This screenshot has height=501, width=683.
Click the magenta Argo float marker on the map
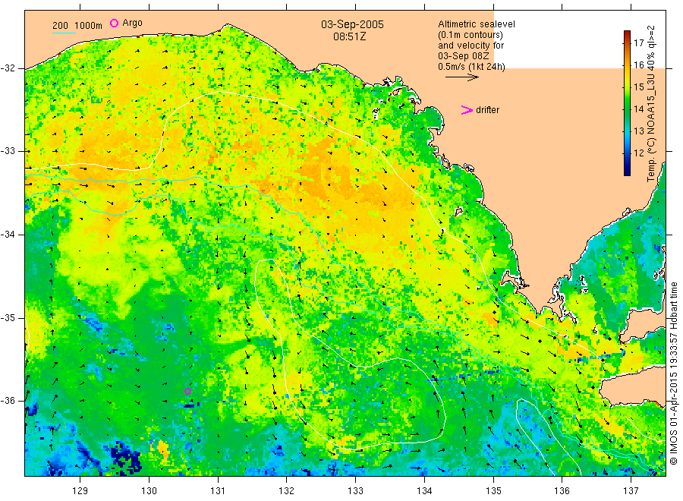pos(187,391)
